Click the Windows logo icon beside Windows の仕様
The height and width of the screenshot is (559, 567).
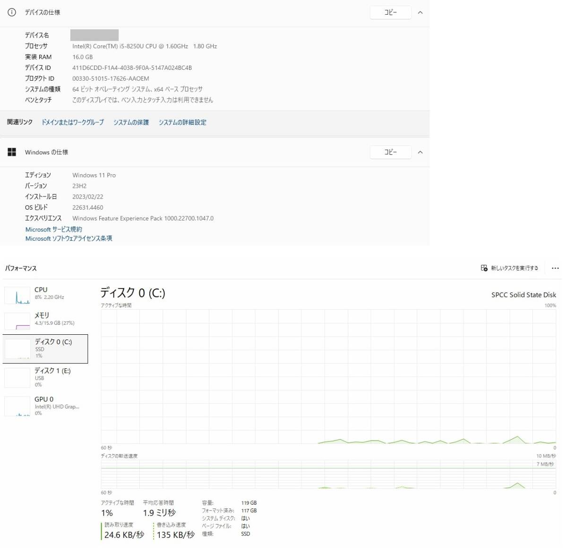click(x=12, y=152)
